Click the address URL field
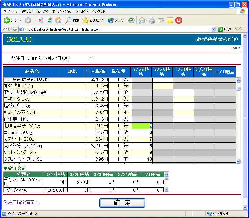This screenshot has height=218, width=249. pos(117,29)
